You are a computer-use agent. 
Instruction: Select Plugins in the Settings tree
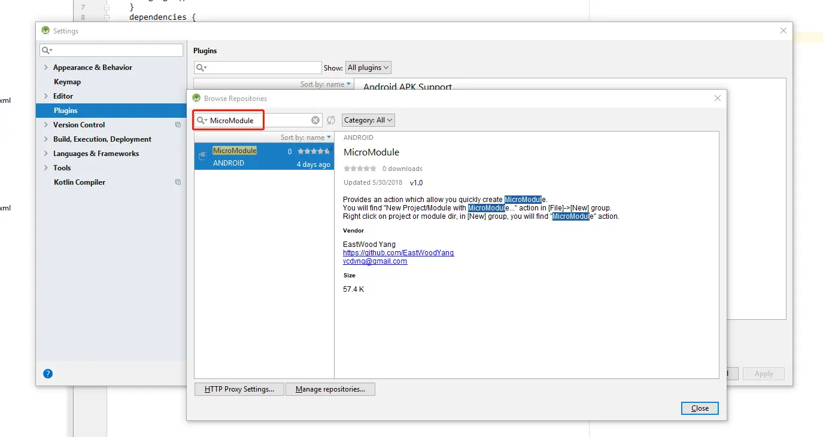(x=111, y=111)
